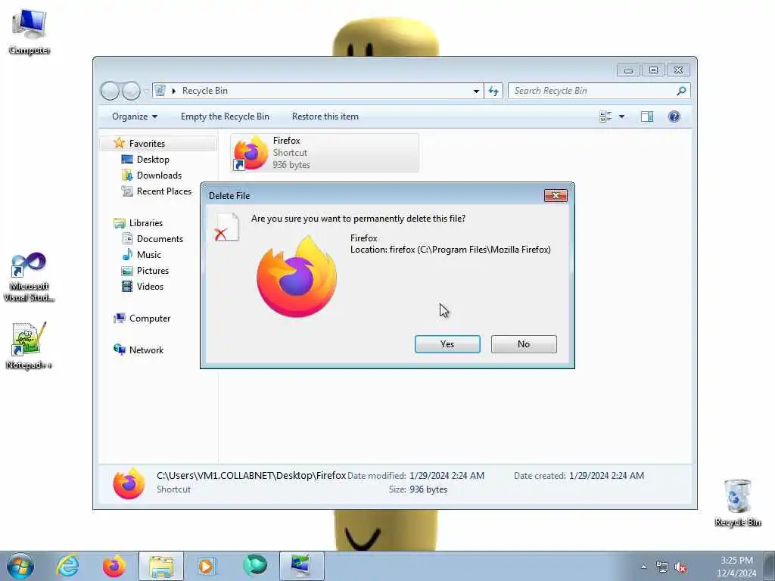Click the Computer desktop icon

pyautogui.click(x=30, y=32)
